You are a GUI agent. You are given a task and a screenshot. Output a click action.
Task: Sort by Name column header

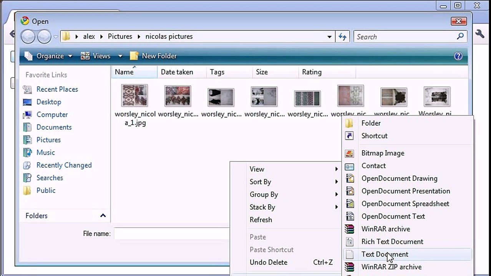click(x=134, y=72)
